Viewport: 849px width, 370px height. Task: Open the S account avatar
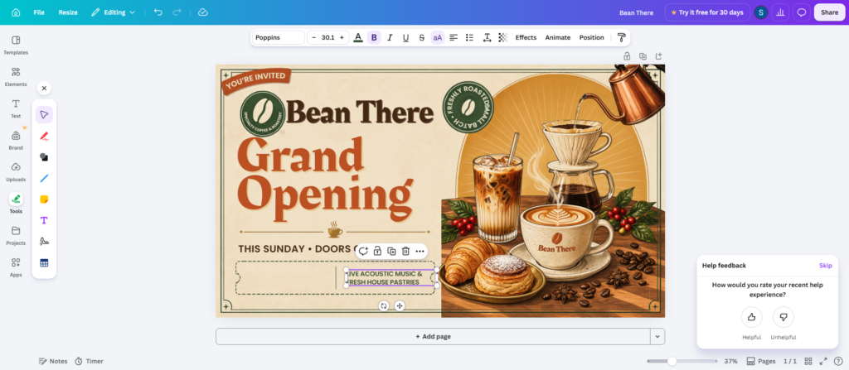761,12
